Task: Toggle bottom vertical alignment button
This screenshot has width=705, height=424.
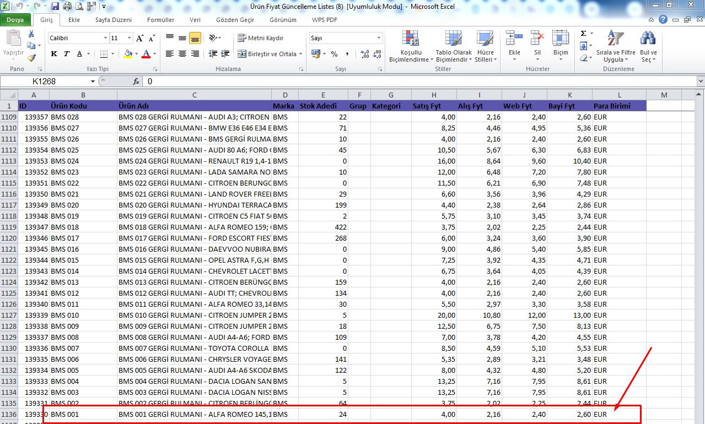Action: pyautogui.click(x=195, y=39)
